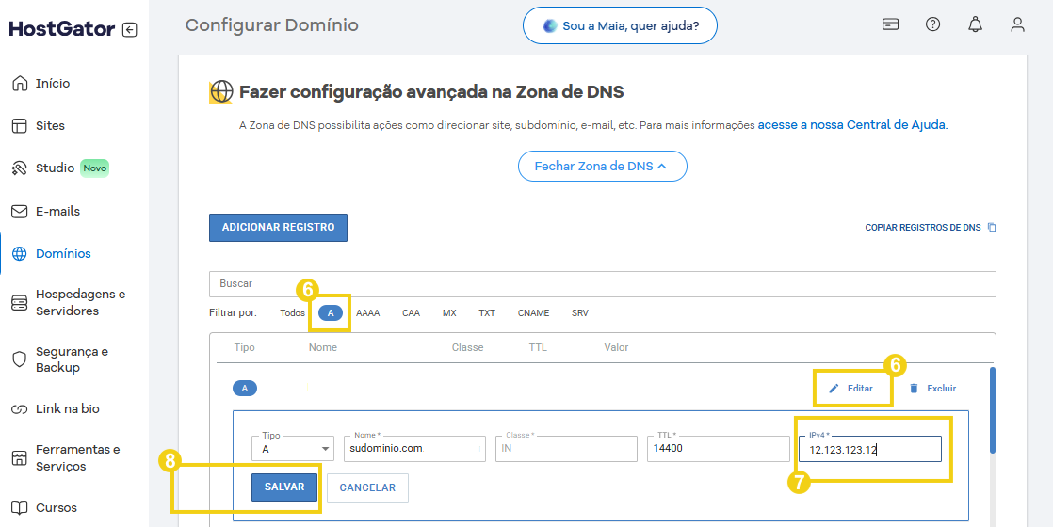Viewport: 1053px width, 527px height.
Task: Click the HostGator logo
Action: point(62,29)
